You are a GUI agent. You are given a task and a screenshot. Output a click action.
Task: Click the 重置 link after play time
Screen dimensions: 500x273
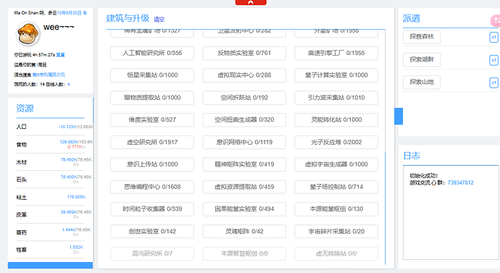(x=61, y=55)
